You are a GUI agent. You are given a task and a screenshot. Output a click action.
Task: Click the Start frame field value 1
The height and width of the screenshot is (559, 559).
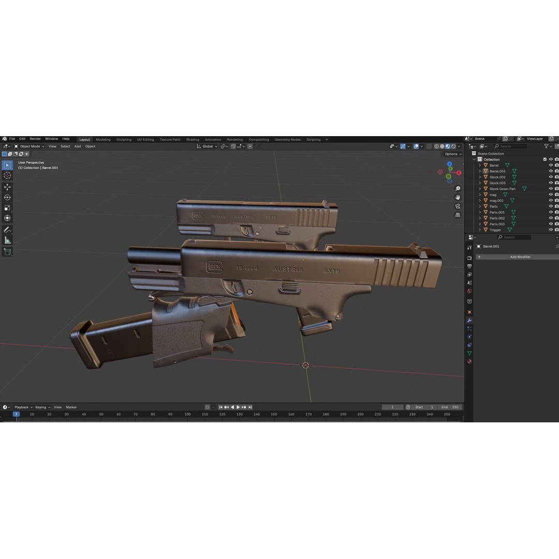coord(424,407)
